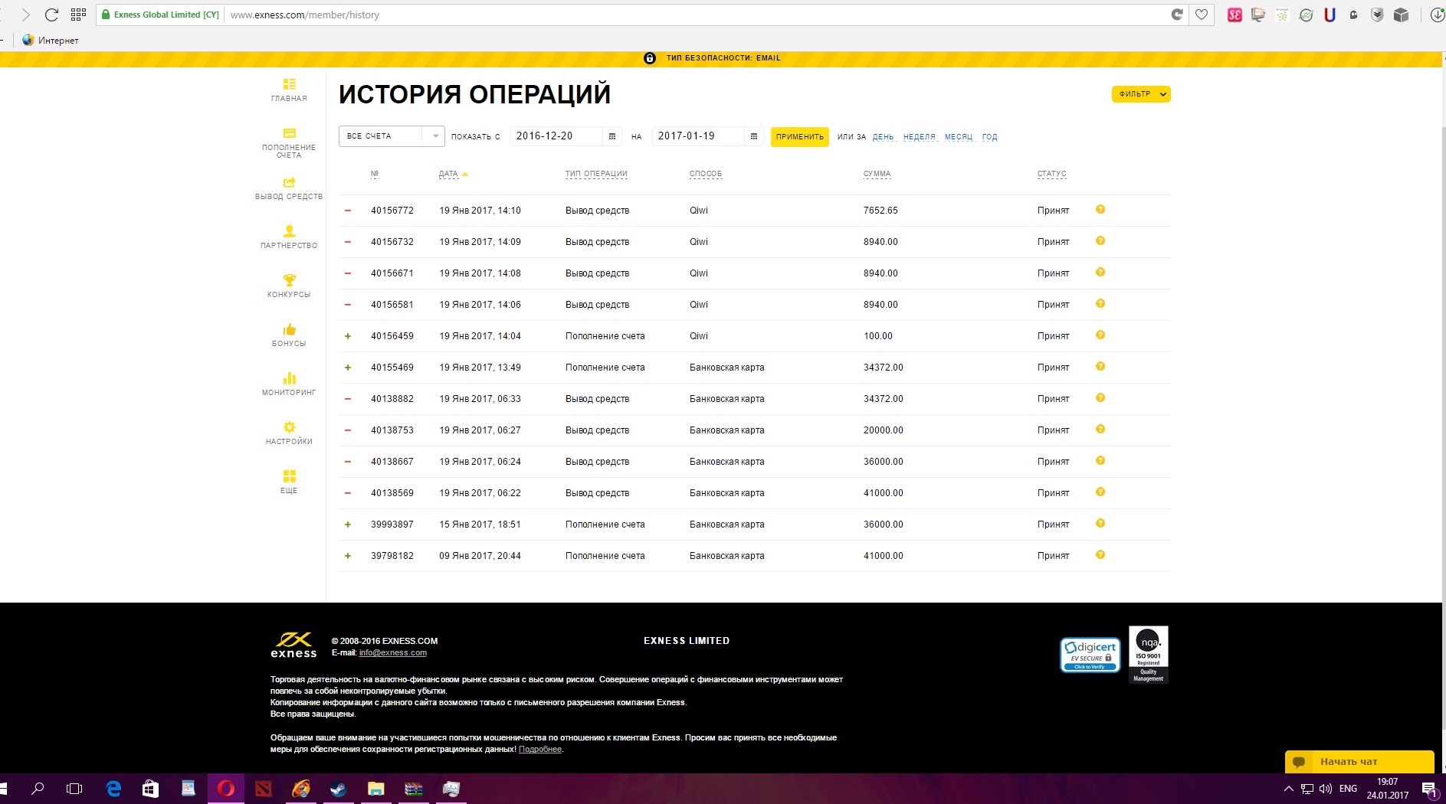Select operation number 40156671
The height and width of the screenshot is (804, 1446).
tap(392, 273)
